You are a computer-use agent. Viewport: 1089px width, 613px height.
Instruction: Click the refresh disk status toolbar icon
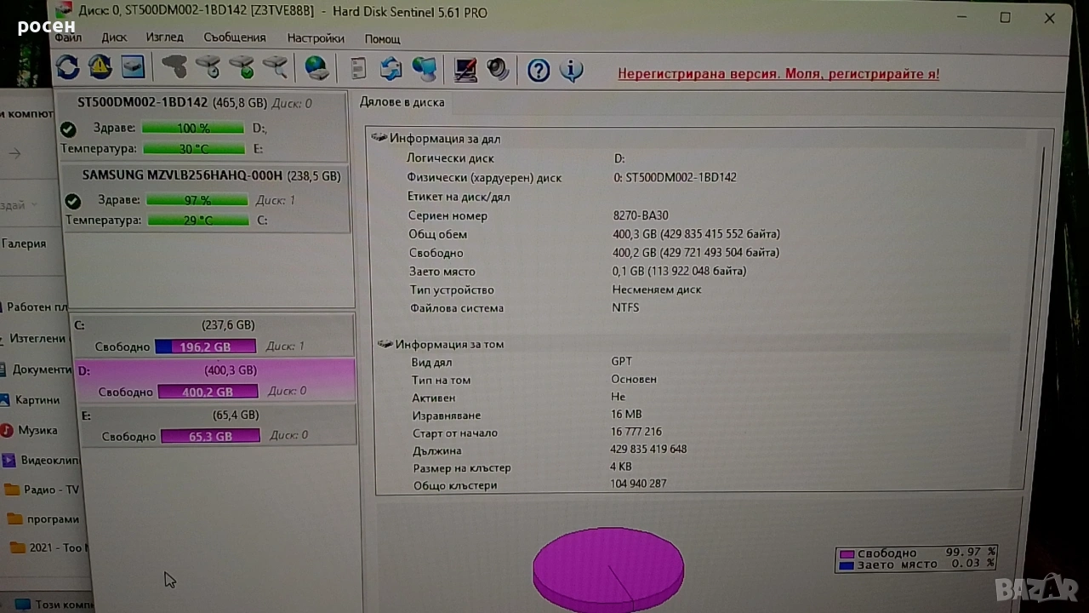coord(68,66)
